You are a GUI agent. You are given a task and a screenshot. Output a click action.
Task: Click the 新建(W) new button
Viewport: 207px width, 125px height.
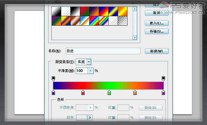point(157,51)
